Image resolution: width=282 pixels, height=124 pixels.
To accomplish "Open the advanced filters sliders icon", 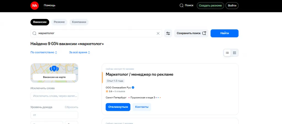I will tap(168, 33).
